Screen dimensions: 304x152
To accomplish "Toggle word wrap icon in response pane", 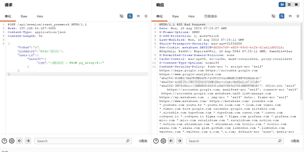I will tap(282, 16).
